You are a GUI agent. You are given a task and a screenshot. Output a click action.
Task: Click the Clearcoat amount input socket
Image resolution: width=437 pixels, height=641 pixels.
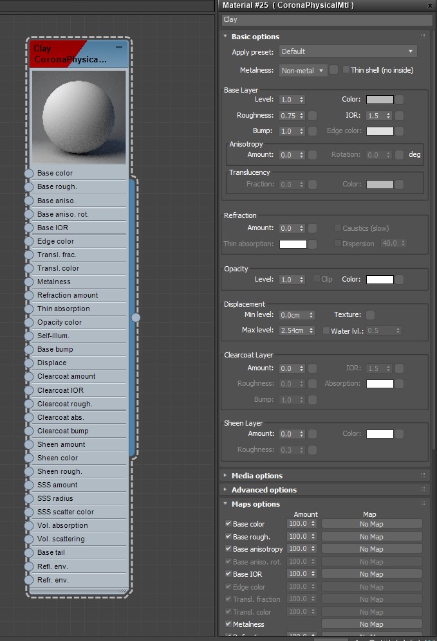coord(29,377)
